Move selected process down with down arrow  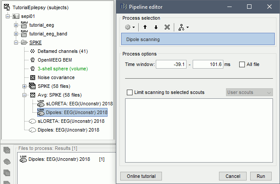(156, 27)
